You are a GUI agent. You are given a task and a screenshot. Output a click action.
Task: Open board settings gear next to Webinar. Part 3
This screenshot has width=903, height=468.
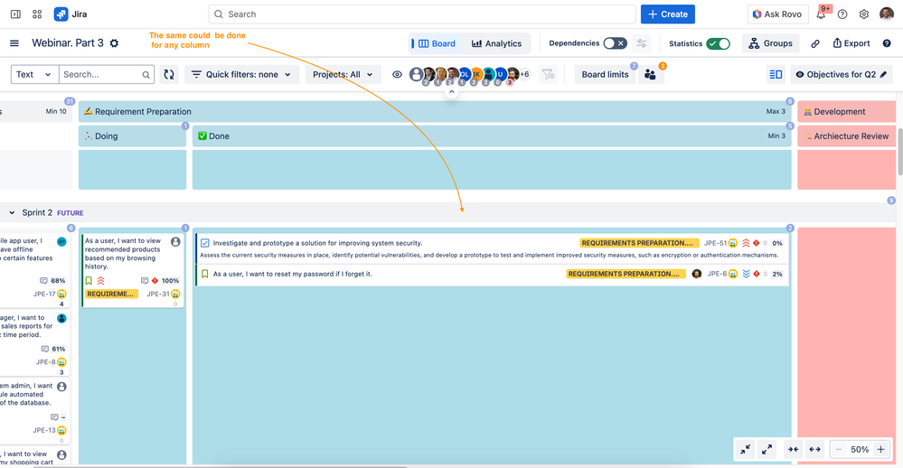(x=114, y=43)
